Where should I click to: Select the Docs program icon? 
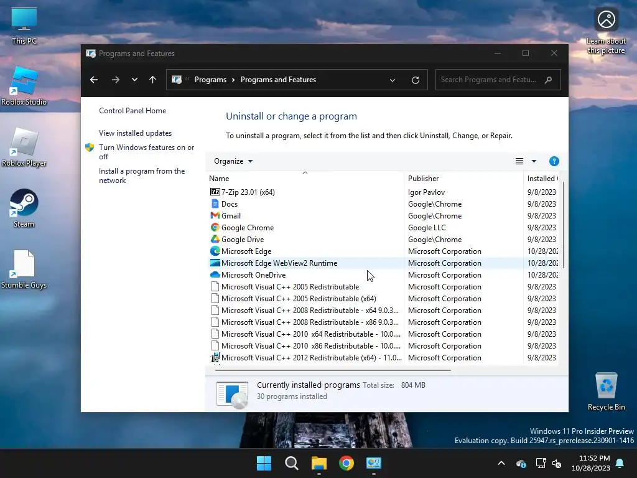click(x=215, y=204)
